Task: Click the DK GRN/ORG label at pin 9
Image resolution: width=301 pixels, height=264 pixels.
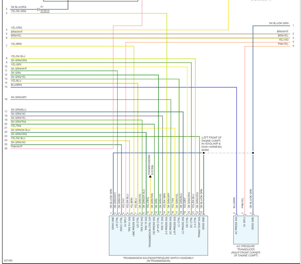Action: coord(19,60)
